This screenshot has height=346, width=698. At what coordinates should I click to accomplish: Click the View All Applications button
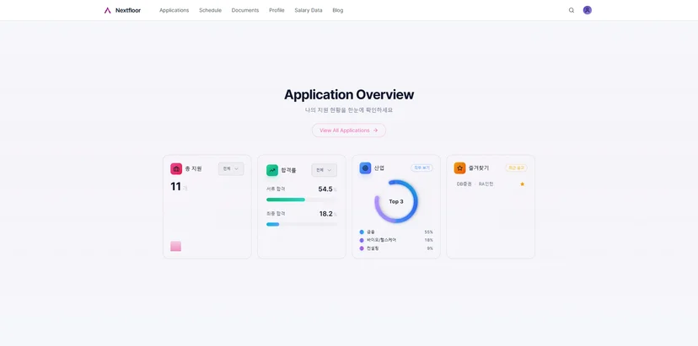point(348,130)
